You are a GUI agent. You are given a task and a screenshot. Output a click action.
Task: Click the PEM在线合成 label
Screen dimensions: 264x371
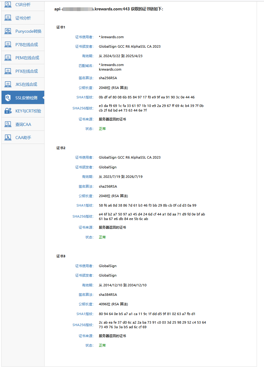[27, 58]
